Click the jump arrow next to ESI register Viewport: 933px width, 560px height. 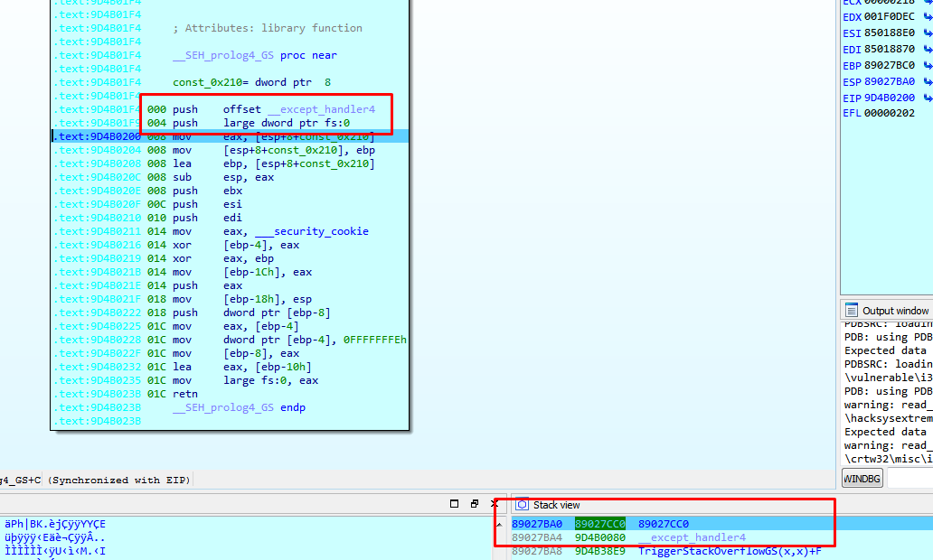(927, 33)
